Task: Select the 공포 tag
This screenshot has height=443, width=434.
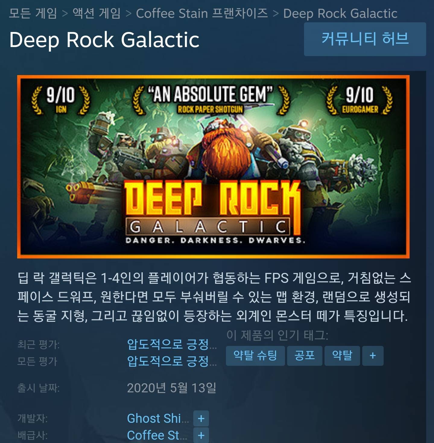Action: tap(305, 356)
